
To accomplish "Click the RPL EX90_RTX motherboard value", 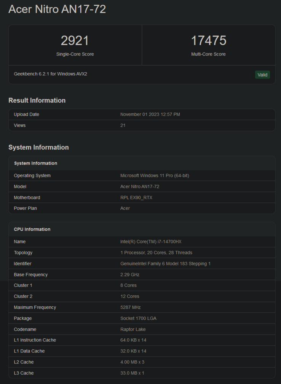I will coord(136,198).
